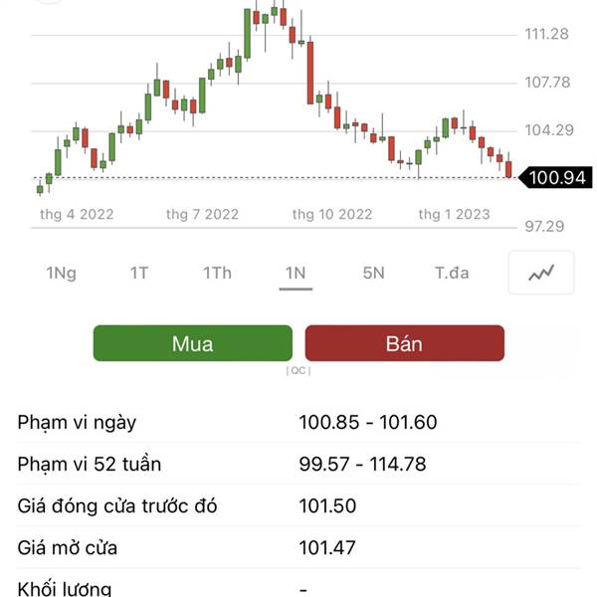The height and width of the screenshot is (597, 597).
Task: Tap the Phạm vi ngày row
Action: tap(298, 422)
